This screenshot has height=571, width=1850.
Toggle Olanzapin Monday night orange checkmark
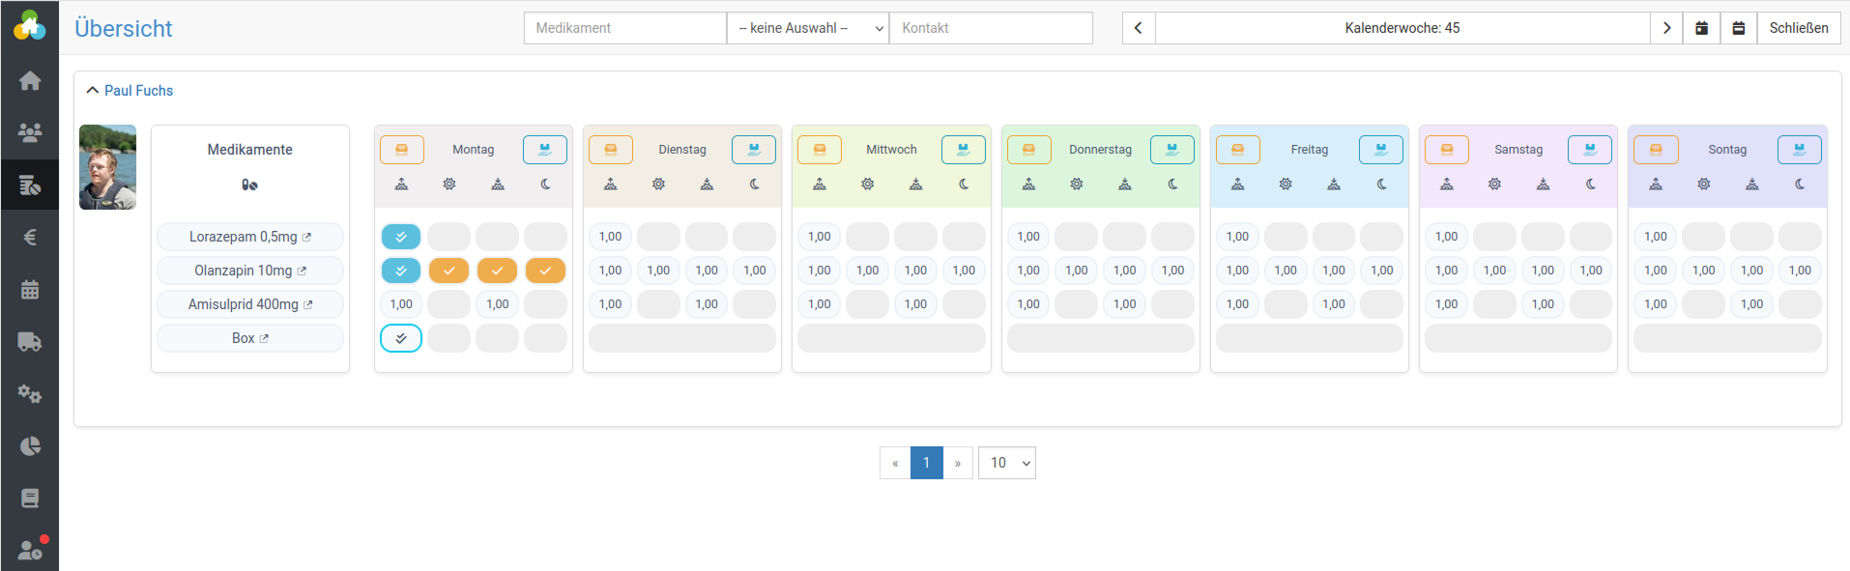(545, 271)
